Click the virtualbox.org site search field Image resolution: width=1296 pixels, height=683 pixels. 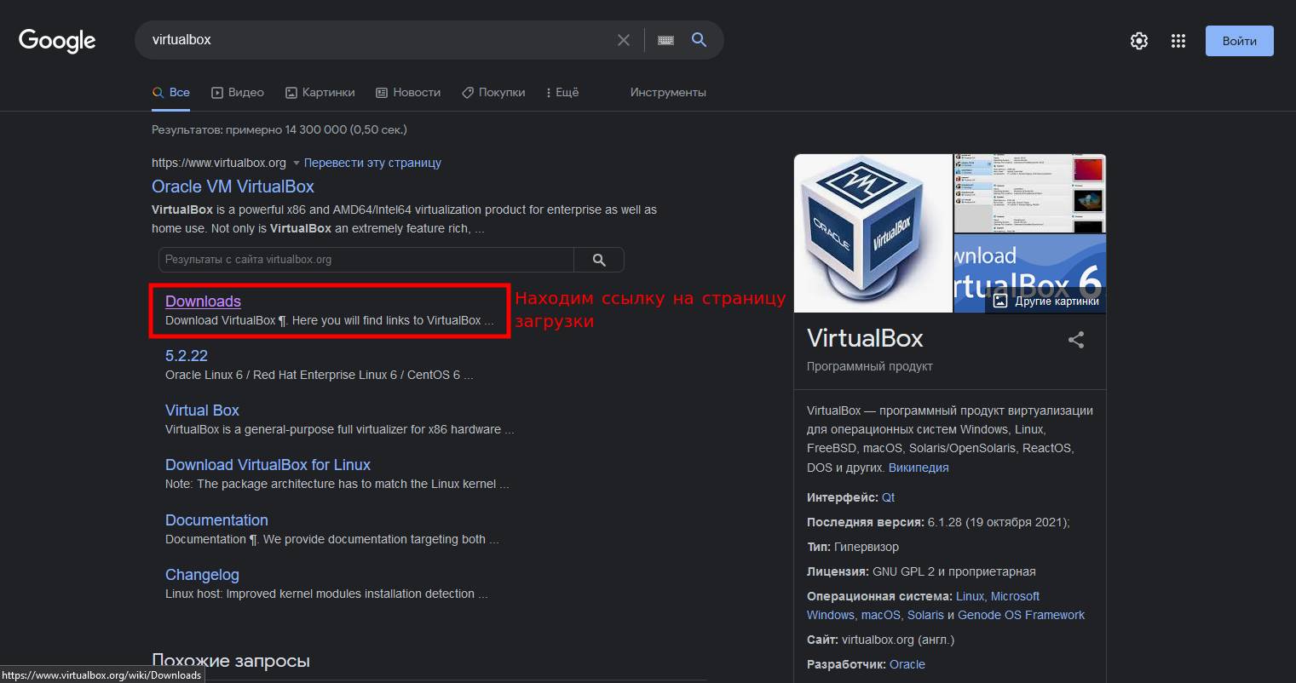[x=366, y=260]
